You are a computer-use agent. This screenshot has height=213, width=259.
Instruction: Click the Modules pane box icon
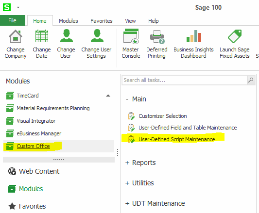(x=12, y=189)
